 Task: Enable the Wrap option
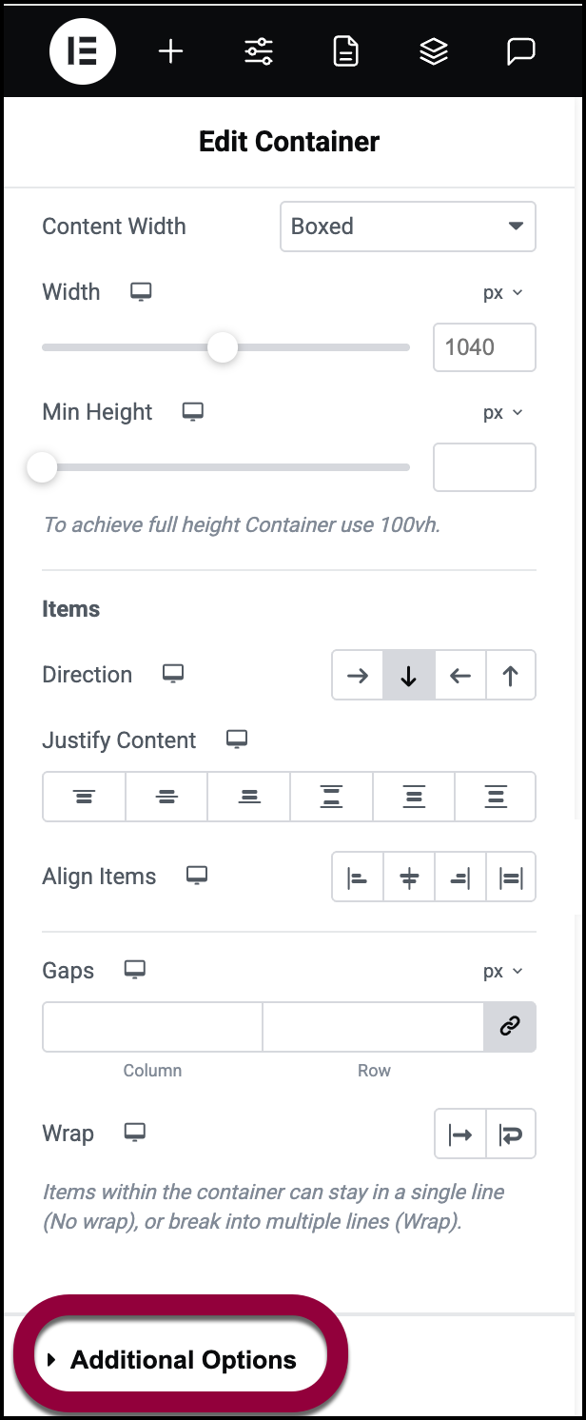tap(511, 1134)
